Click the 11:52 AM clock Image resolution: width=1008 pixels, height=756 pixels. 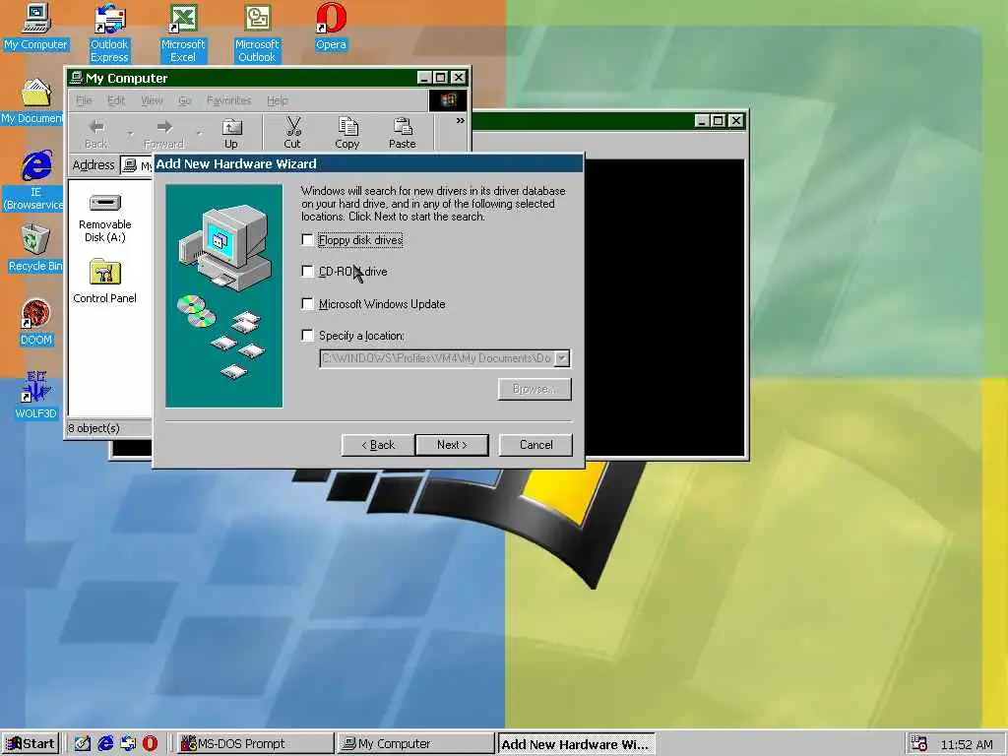[x=967, y=744]
